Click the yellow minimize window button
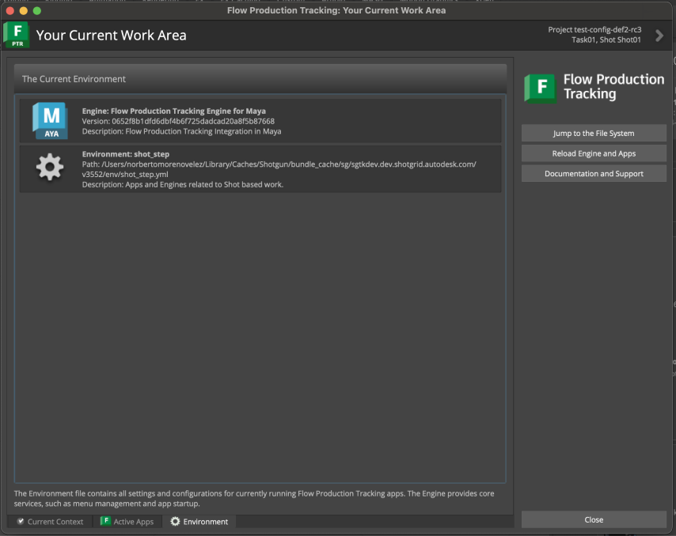 click(x=24, y=10)
